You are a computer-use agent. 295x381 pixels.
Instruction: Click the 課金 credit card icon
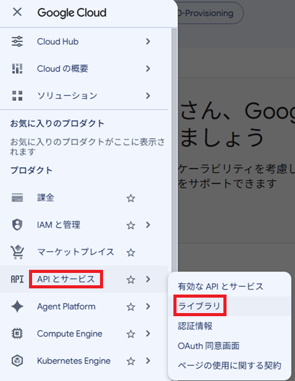[x=17, y=198]
